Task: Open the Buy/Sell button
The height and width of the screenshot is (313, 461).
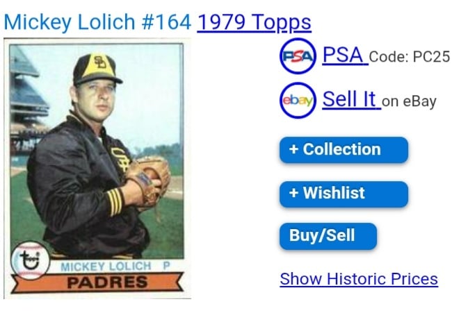Action: point(328,236)
